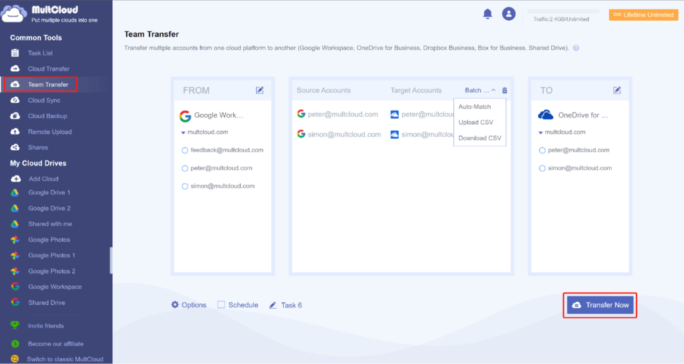This screenshot has height=364, width=684.
Task: Click the MultCloud logo cloud icon
Action: click(14, 13)
